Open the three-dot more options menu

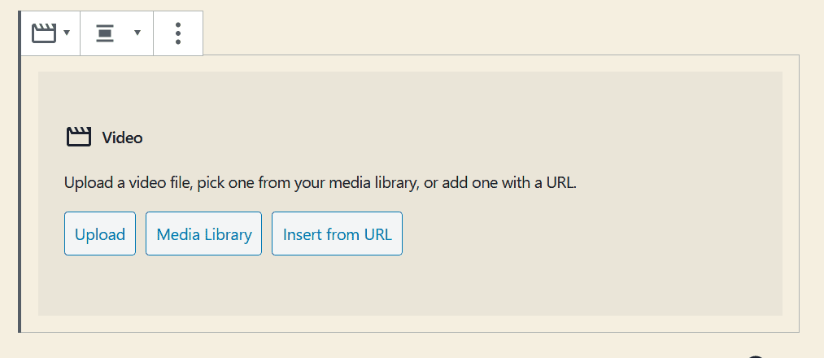point(178,33)
